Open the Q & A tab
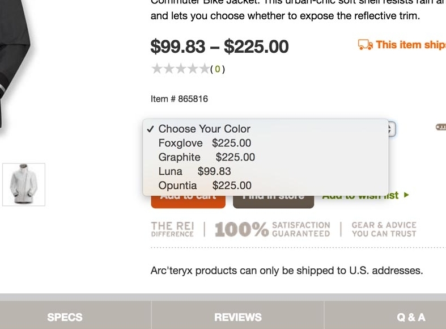The width and height of the screenshot is (446, 329). point(411,317)
